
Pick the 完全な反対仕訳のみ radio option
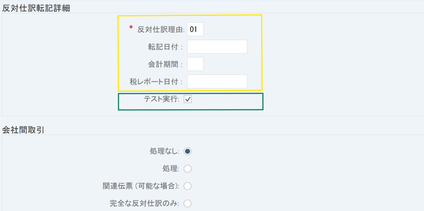[x=188, y=203]
